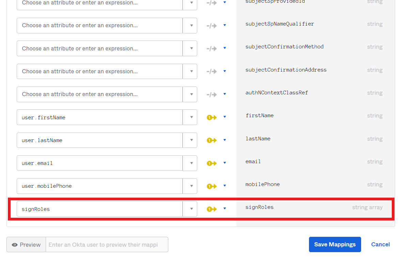This screenshot has height=261, width=402.
Task: Click the 'string array' type label
Action: click(x=367, y=207)
